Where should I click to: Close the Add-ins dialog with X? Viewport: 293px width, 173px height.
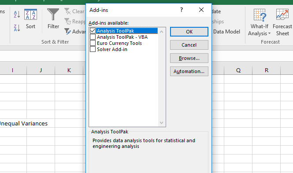coord(201,10)
